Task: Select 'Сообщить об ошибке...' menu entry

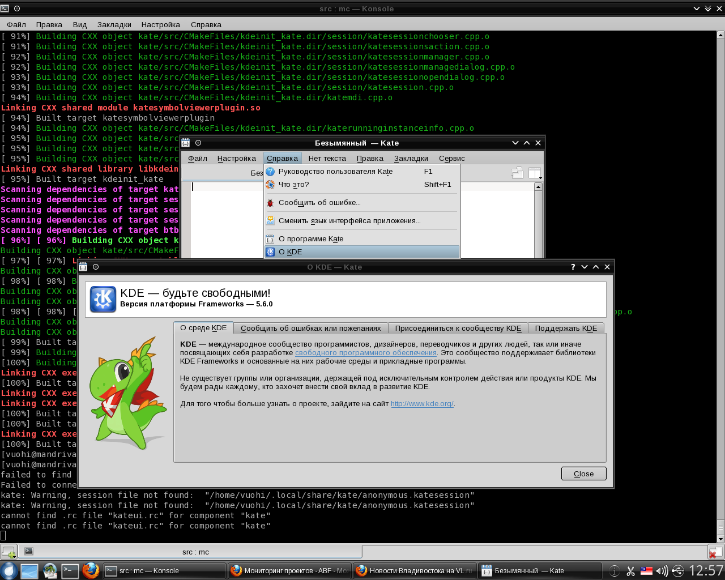Action: [319, 203]
